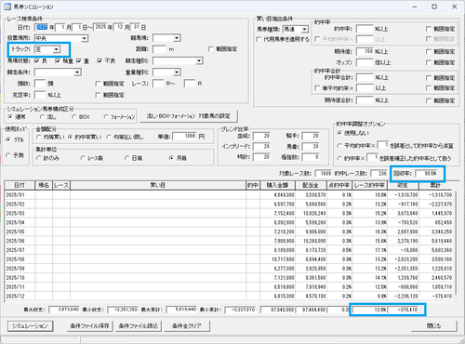Click the app icon in the title bar
The height and width of the screenshot is (344, 465).
pos(7,7)
